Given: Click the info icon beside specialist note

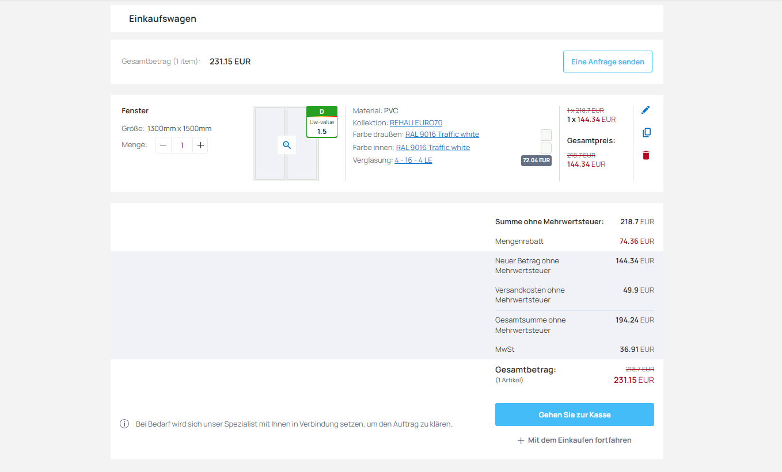Looking at the screenshot, I should coord(124,424).
